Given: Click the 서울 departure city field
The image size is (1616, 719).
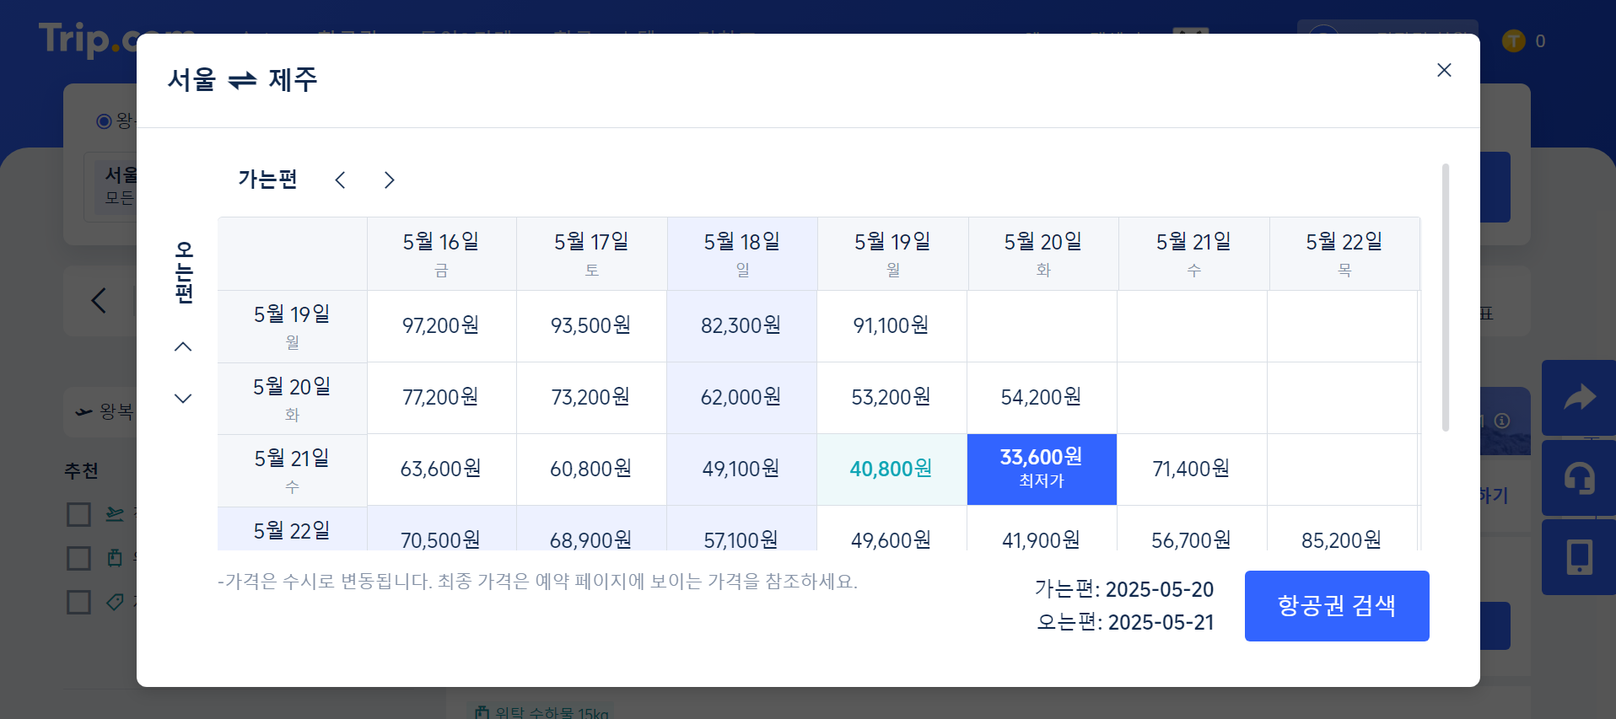Looking at the screenshot, I should 110,186.
